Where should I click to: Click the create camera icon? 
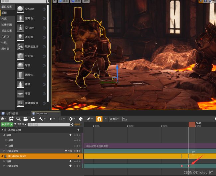pyautogui.click(x=26, y=119)
